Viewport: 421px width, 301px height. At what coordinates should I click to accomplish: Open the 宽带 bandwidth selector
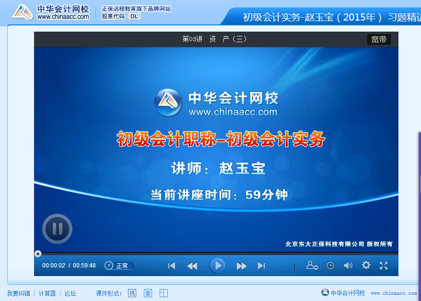click(378, 39)
